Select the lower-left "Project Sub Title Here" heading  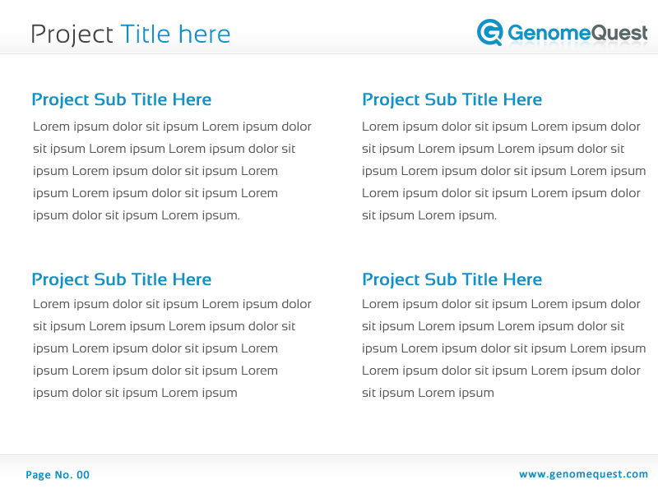121,279
